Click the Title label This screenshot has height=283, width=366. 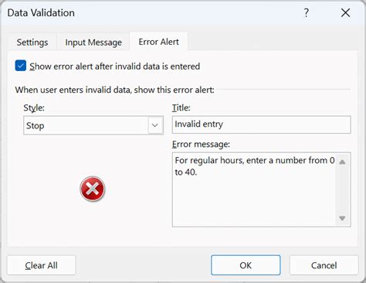click(181, 107)
